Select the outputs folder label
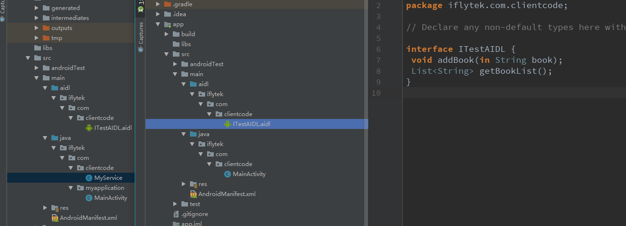Viewport: 626px width, 226px height. pyautogui.click(x=62, y=28)
